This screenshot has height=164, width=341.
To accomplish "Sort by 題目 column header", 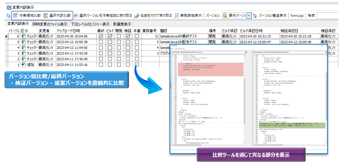I will tap(184, 31).
